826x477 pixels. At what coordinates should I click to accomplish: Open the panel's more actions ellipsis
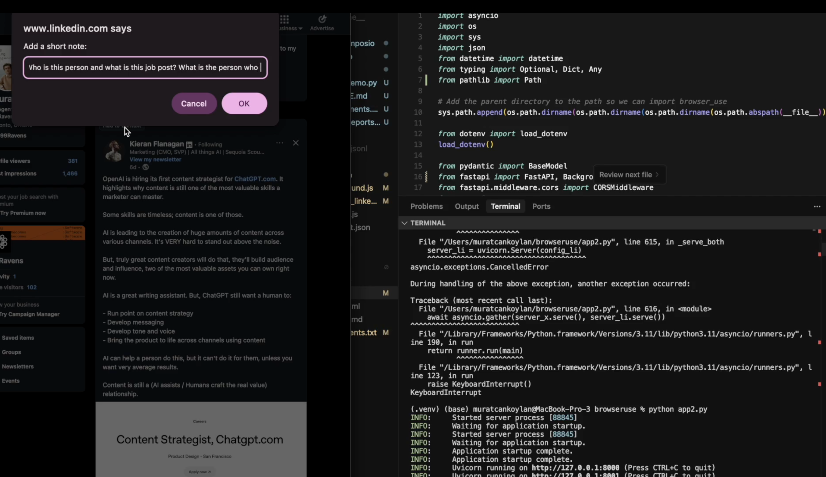[x=817, y=206]
